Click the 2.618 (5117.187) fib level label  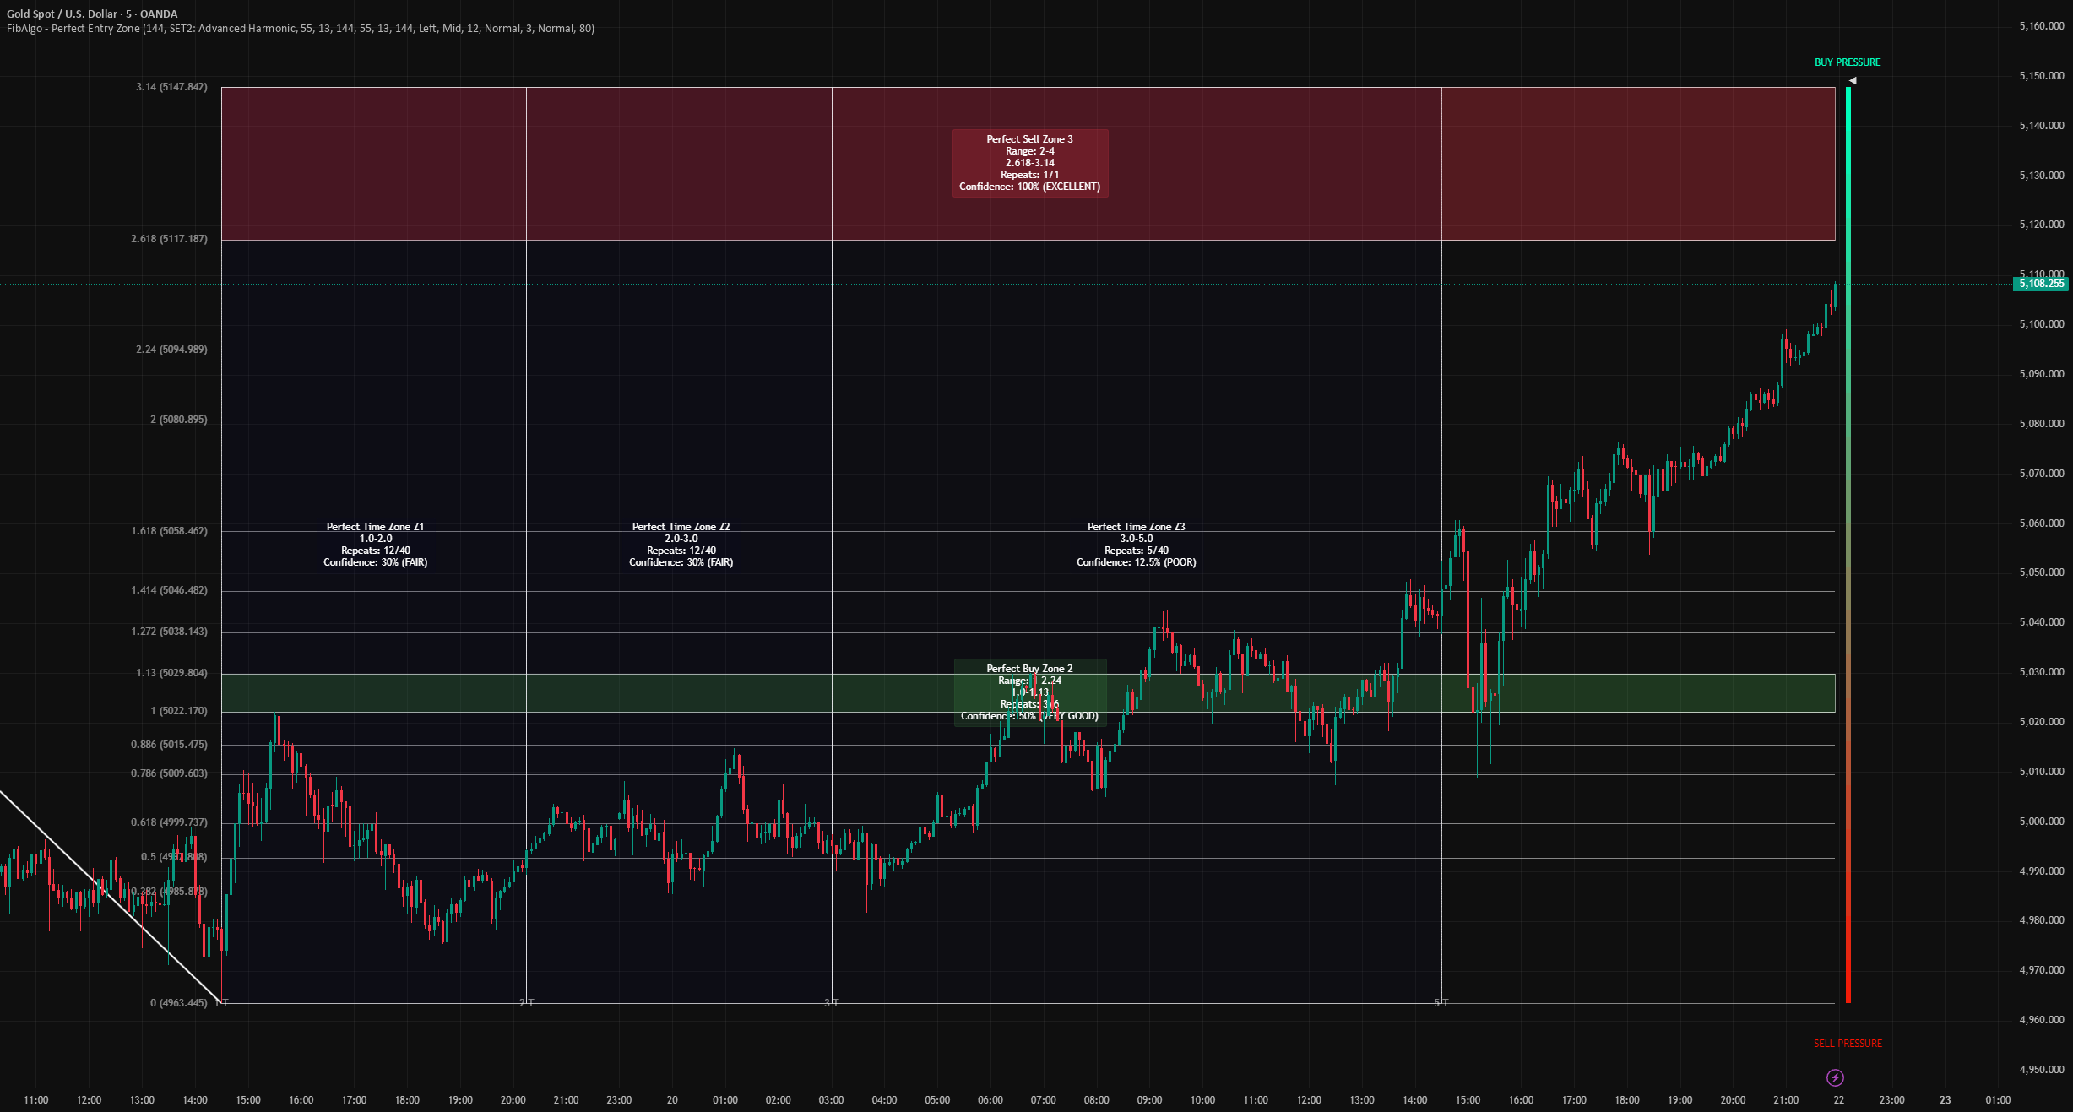(169, 239)
